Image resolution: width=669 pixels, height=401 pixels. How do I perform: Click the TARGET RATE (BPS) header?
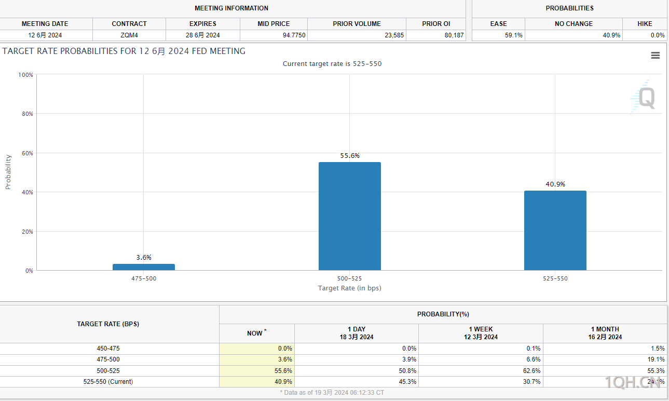pyautogui.click(x=108, y=324)
